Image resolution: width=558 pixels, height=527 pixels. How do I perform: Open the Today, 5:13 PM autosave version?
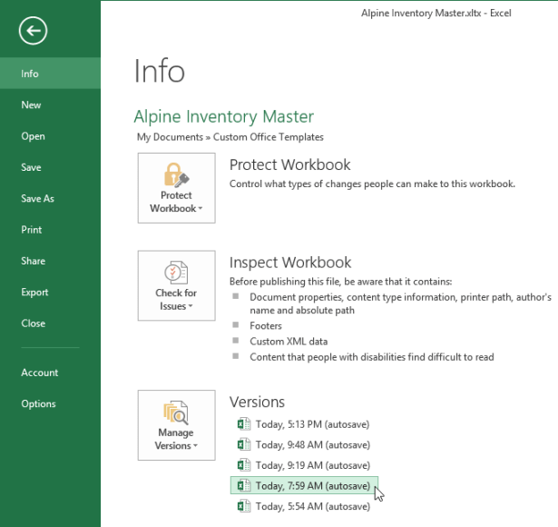point(312,424)
